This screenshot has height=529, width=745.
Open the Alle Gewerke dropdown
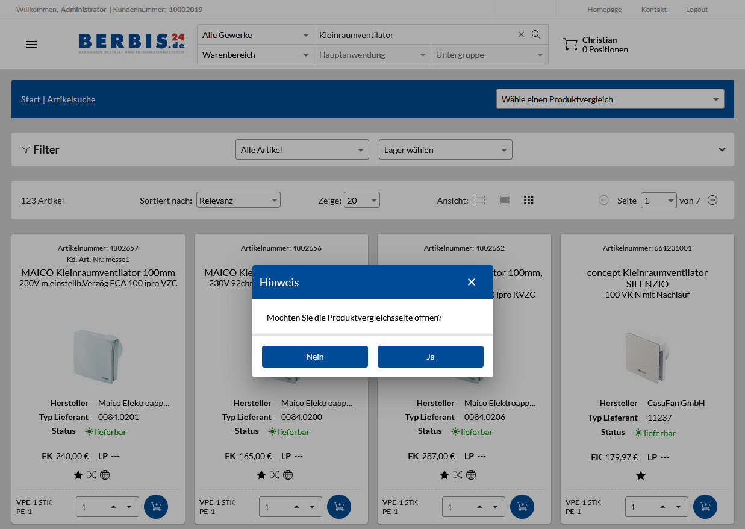[255, 35]
